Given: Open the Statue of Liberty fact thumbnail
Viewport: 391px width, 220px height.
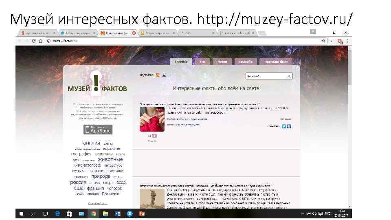Looking at the screenshot, I should coord(152,198).
